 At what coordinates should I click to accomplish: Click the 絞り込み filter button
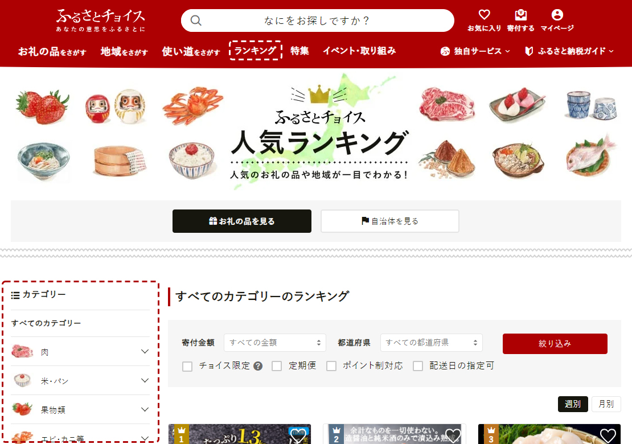[x=555, y=344]
